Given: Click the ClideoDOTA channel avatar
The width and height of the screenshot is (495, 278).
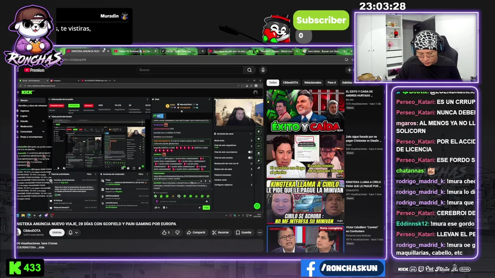Looking at the screenshot, I should 18,232.
